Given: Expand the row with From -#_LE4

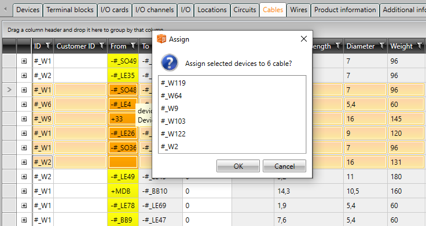Looking at the screenshot, I should click(24, 105).
